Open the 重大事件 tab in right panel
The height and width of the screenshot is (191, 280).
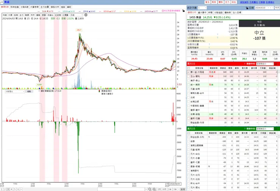(x=202, y=12)
